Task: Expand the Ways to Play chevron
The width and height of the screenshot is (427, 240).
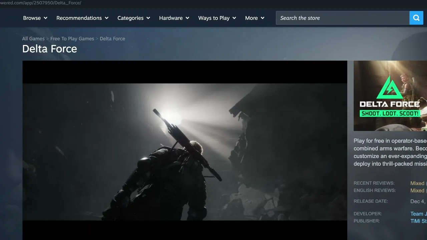Action: point(234,18)
